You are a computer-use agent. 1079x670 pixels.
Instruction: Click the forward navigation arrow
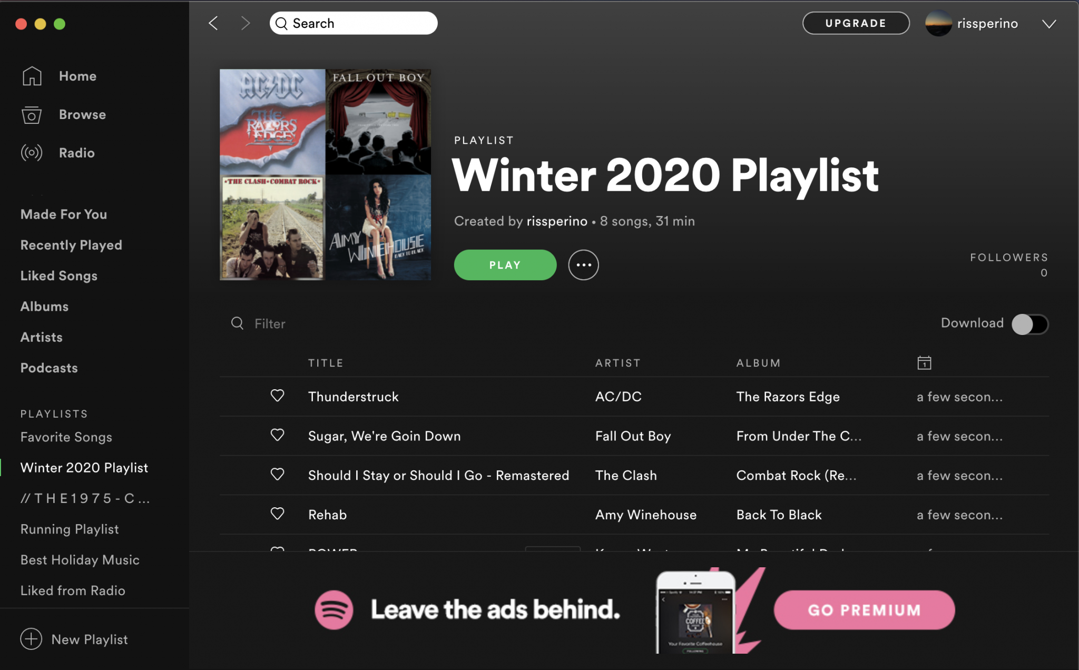245,23
